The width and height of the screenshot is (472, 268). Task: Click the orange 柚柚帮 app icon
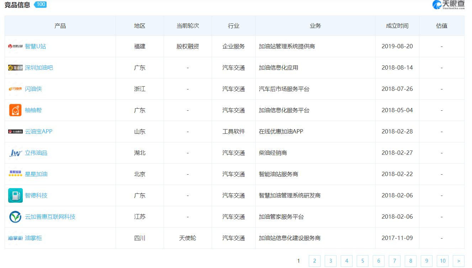pyautogui.click(x=15, y=110)
